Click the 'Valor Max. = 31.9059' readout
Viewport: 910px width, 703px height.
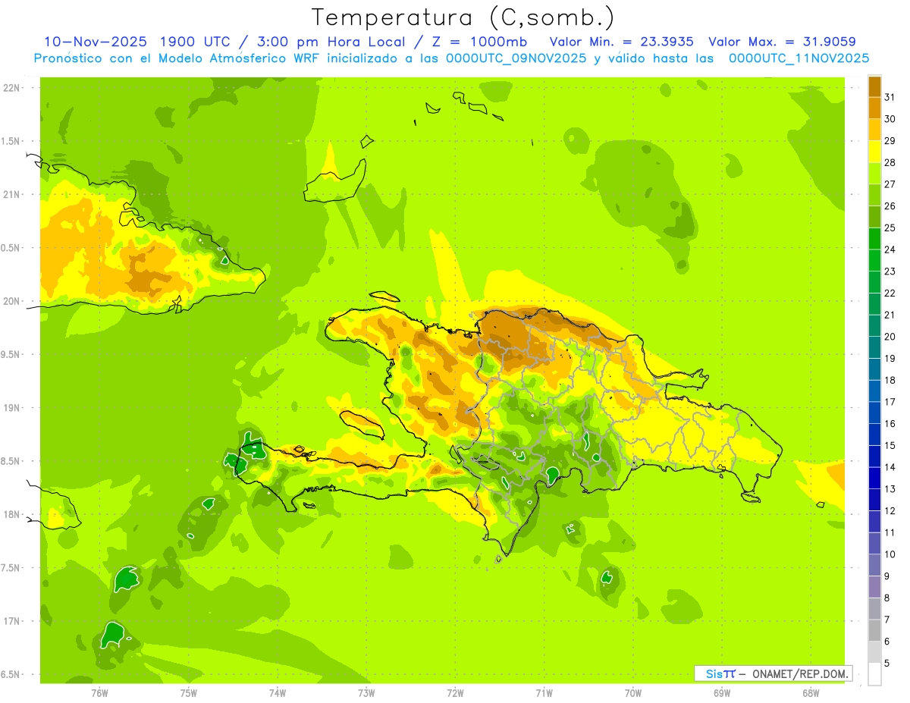pos(783,42)
